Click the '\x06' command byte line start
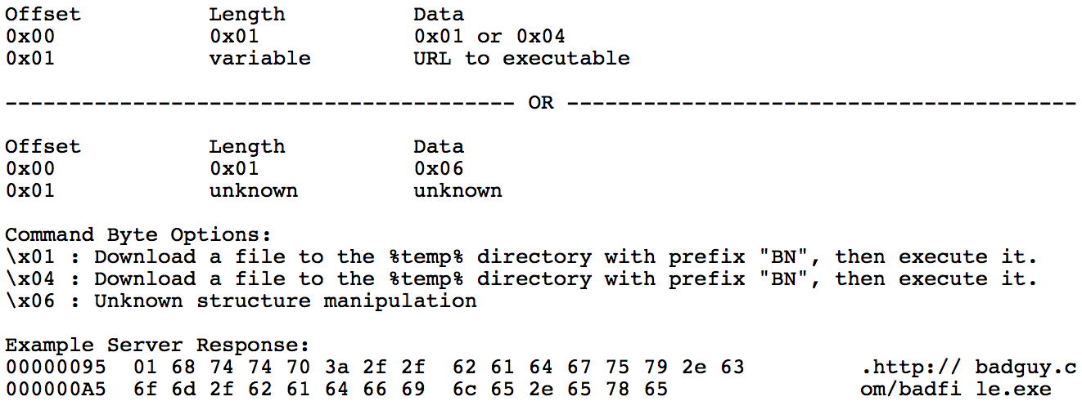This screenshot has height=410, width=1082. click(25, 301)
